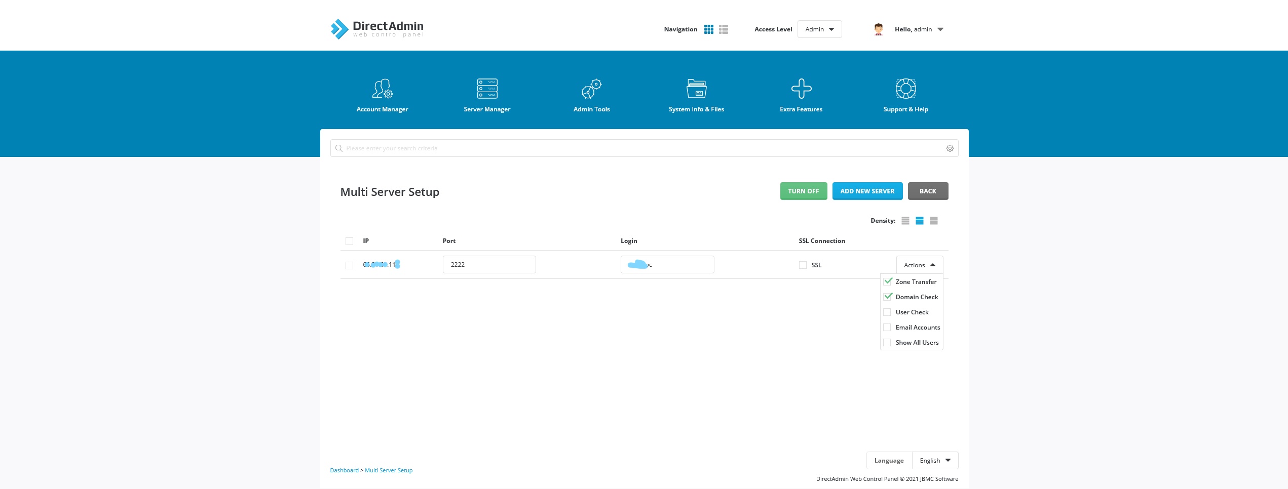Toggle Email Accounts in Actions menu
Viewport: 1288px width, 489px height.
(x=887, y=328)
